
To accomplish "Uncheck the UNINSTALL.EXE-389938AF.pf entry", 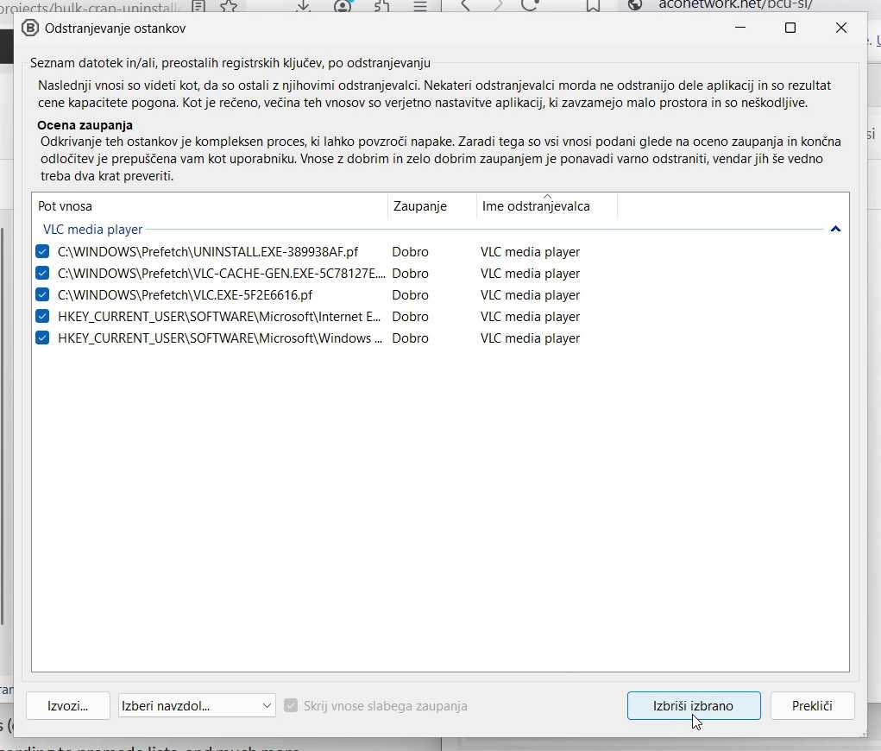I will coord(42,252).
